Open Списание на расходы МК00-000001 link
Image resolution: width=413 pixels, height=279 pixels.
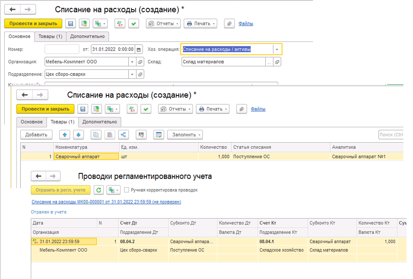pos(106,202)
